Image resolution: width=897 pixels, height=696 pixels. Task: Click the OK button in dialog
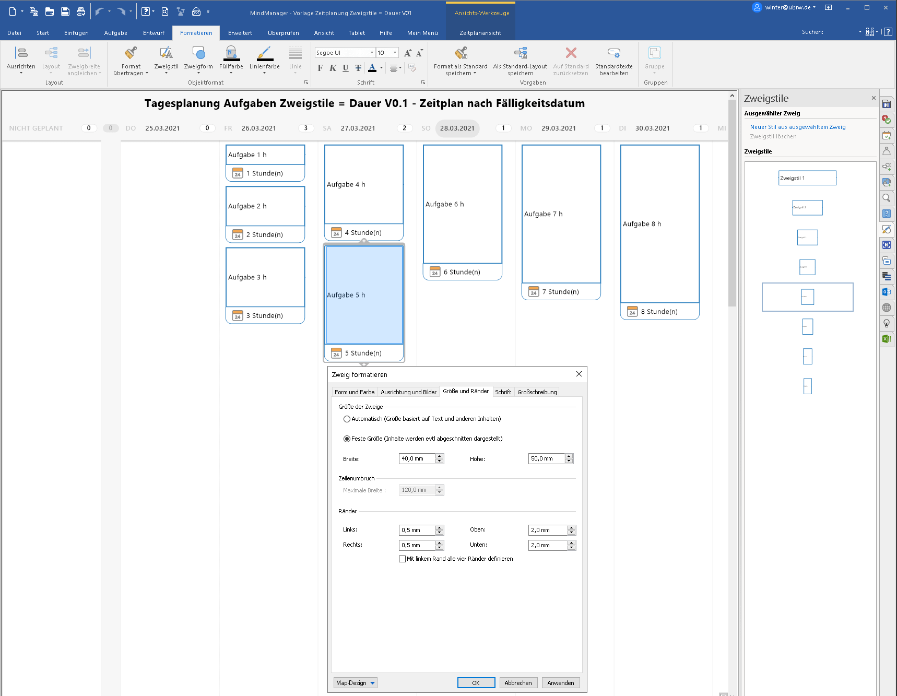(476, 683)
